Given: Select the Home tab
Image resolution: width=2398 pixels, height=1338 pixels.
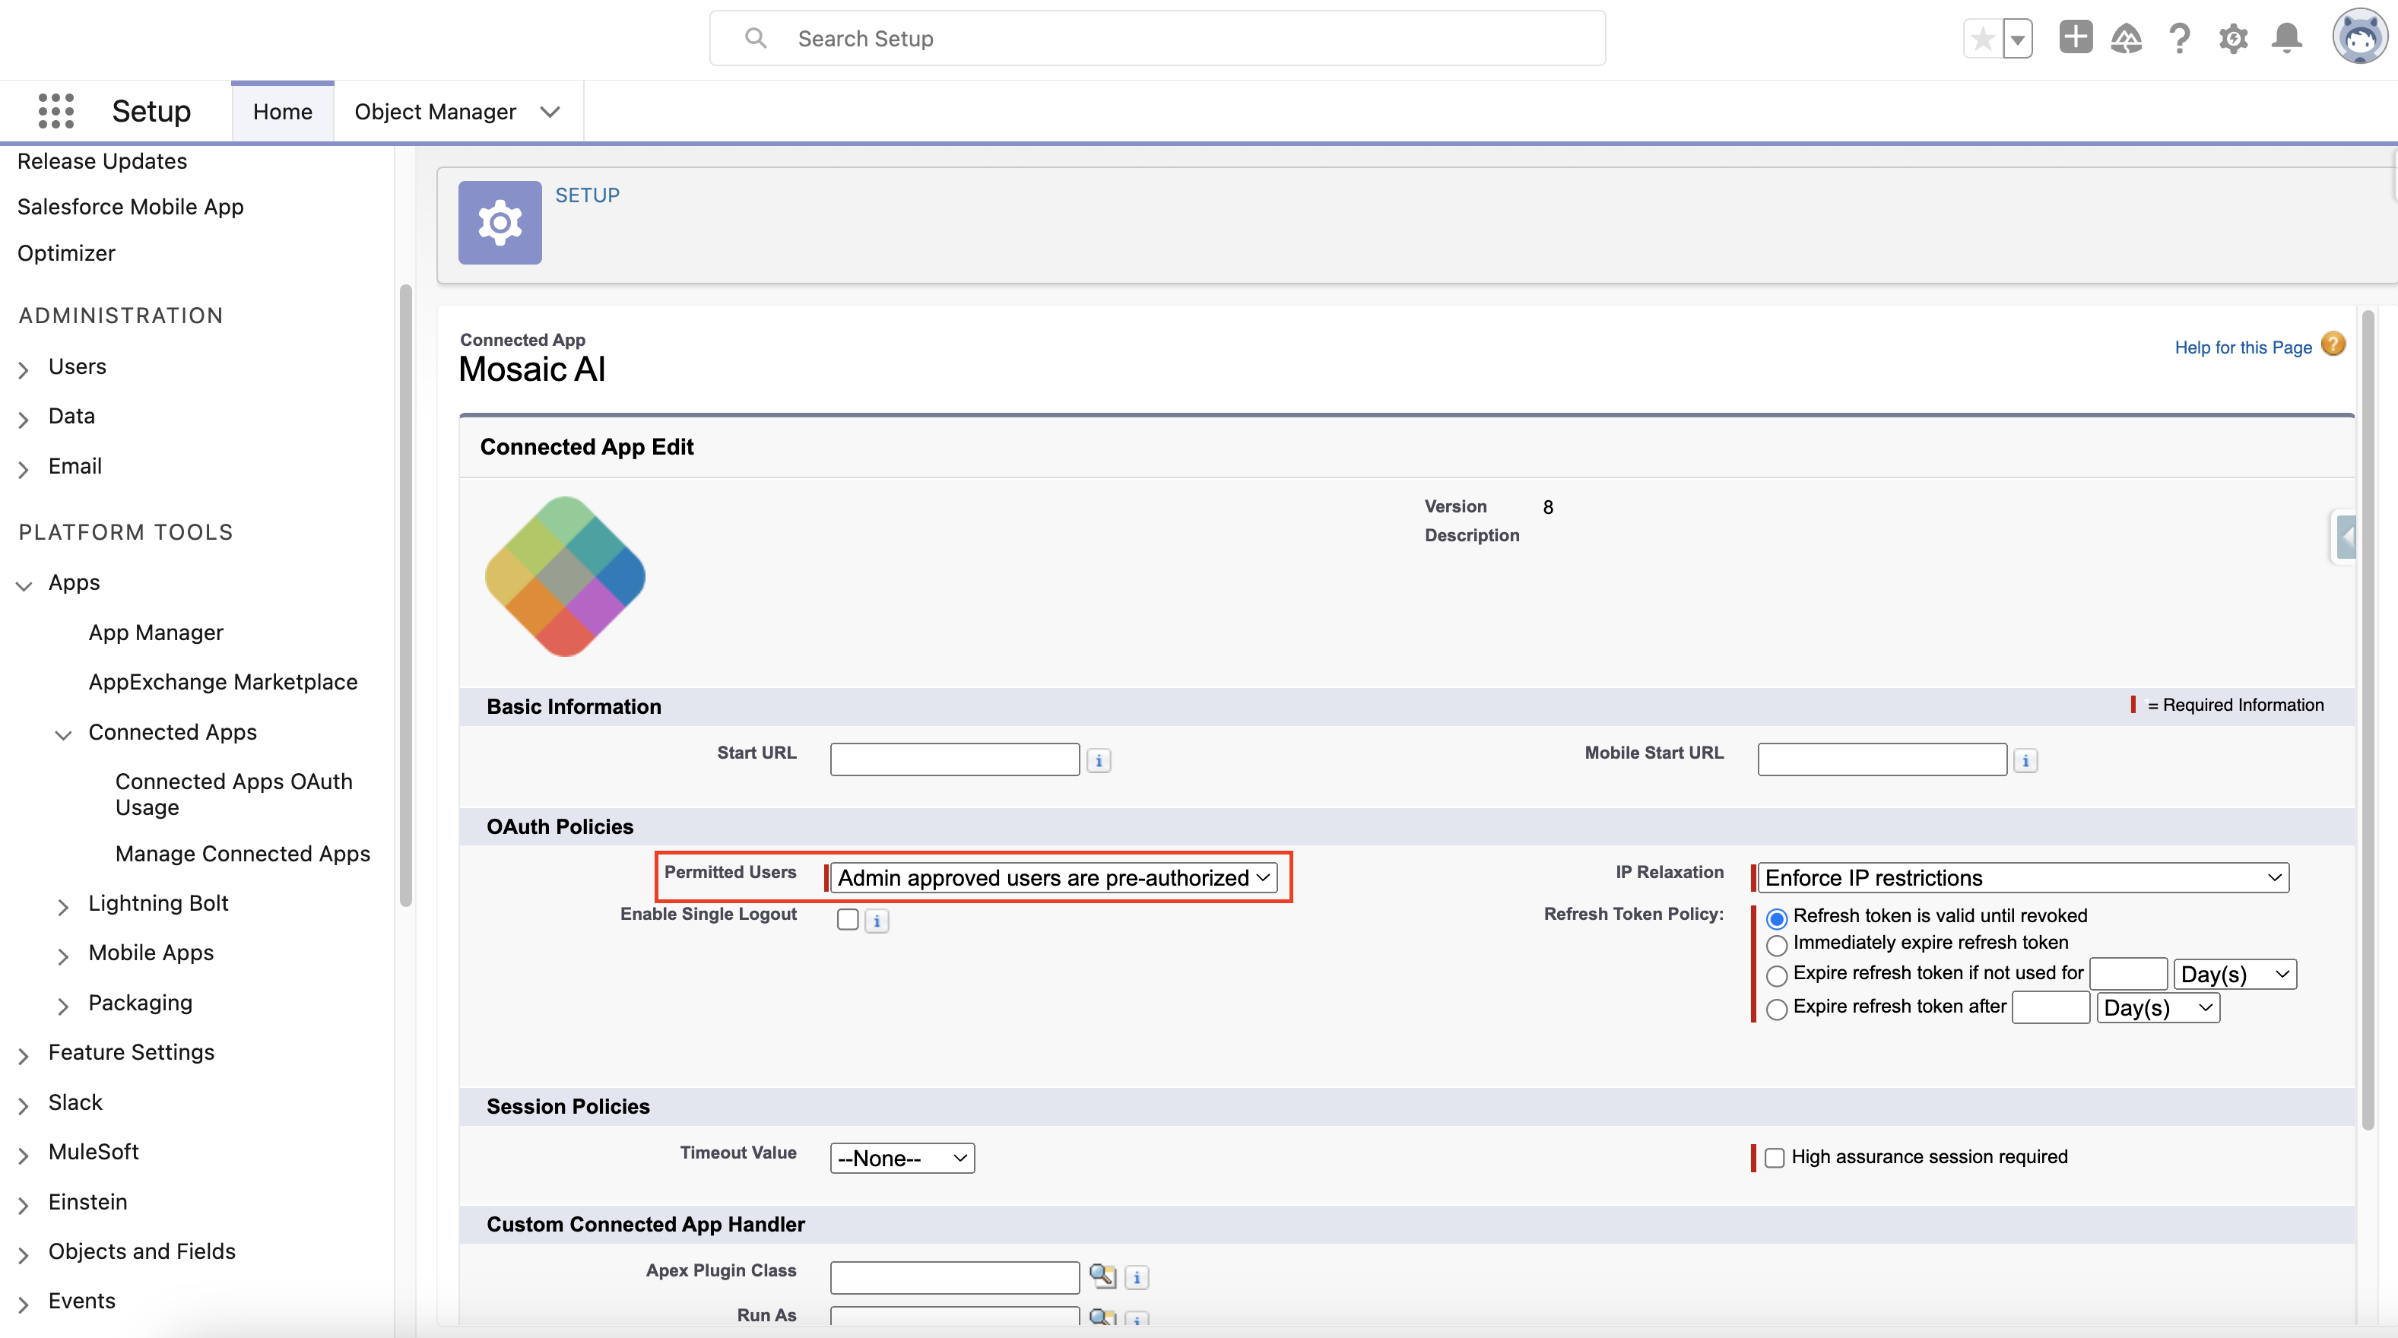Looking at the screenshot, I should (x=282, y=112).
